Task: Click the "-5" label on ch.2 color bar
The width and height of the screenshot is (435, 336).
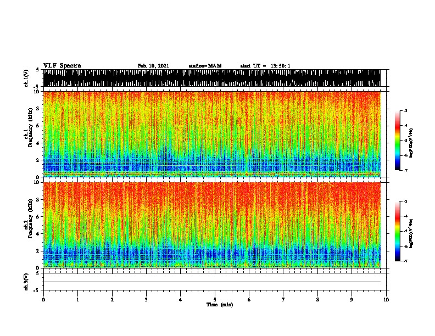Action: coord(405,231)
